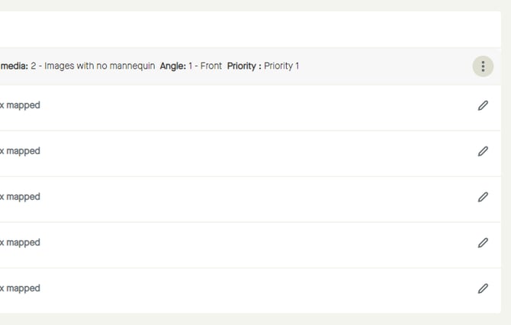
Task: Select the third row's "x mapped" text
Action: (20, 197)
